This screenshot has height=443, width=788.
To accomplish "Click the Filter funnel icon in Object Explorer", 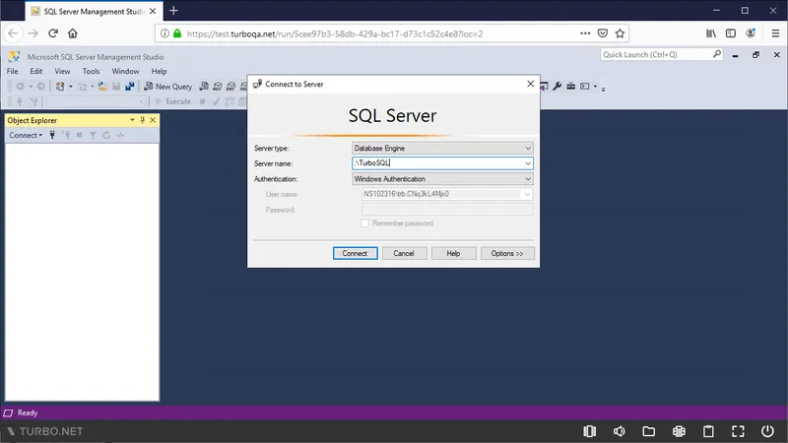I will pyautogui.click(x=93, y=135).
